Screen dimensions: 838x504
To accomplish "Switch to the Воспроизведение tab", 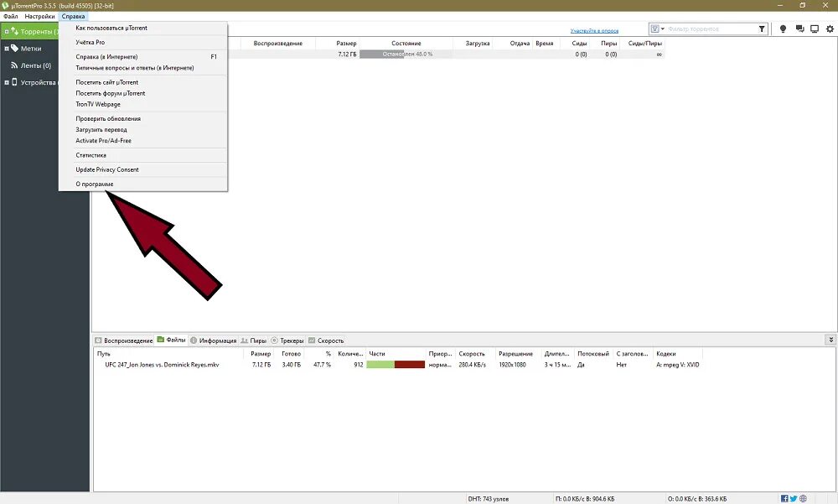I will [124, 340].
